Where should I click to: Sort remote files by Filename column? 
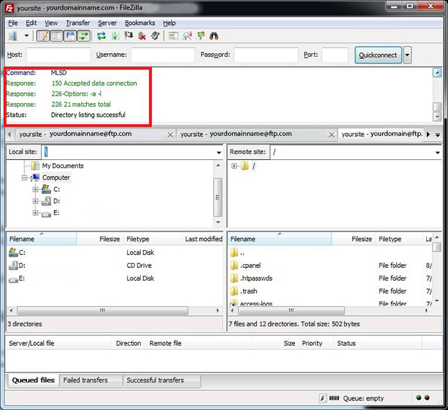[x=280, y=239]
